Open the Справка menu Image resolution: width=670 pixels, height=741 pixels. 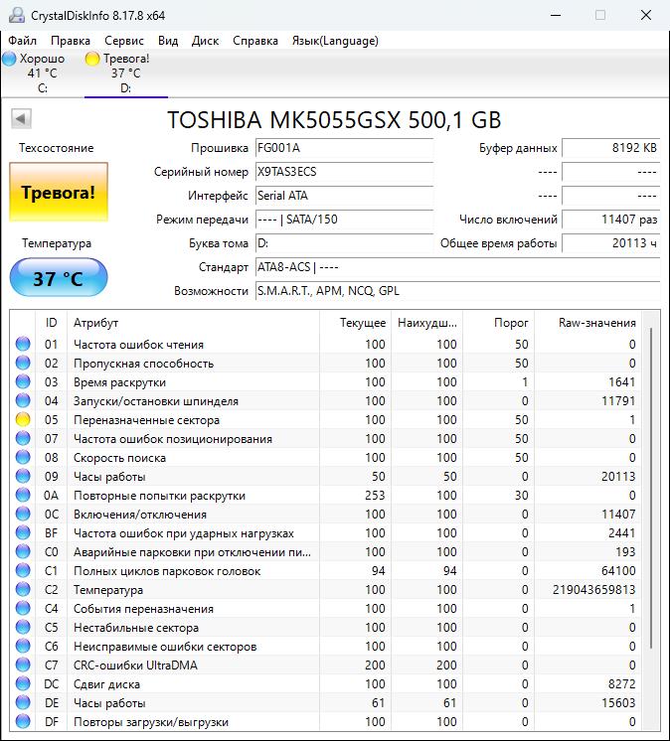[x=255, y=41]
